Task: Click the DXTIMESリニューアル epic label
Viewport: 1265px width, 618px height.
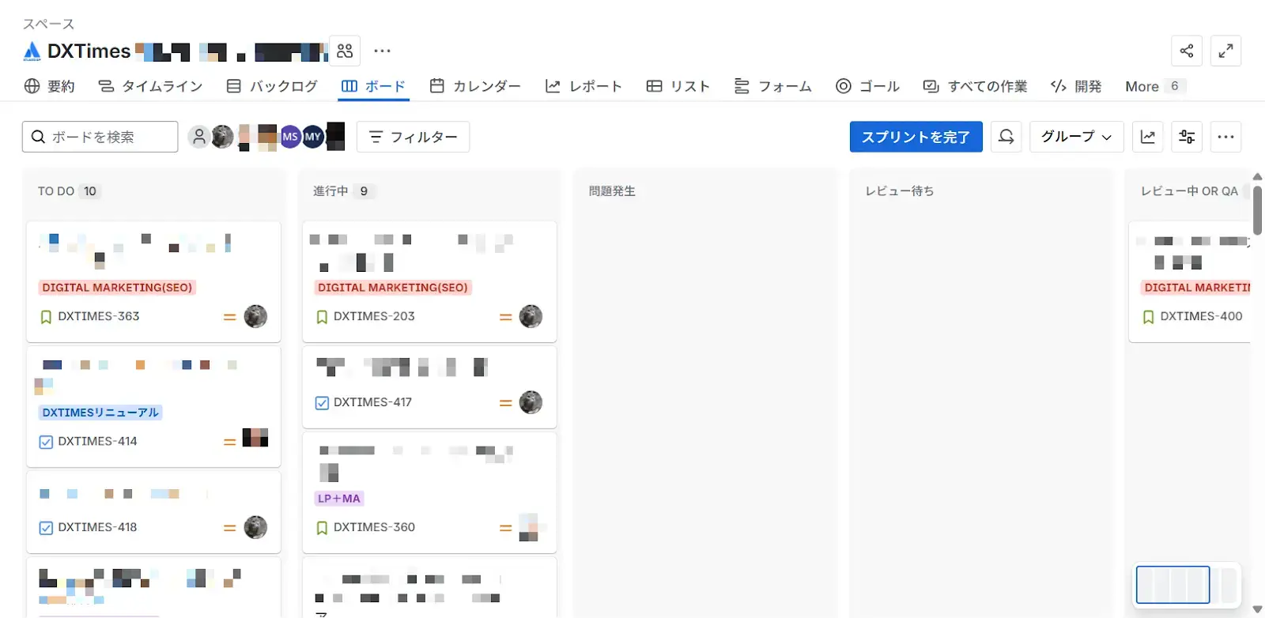Action: [x=100, y=413]
